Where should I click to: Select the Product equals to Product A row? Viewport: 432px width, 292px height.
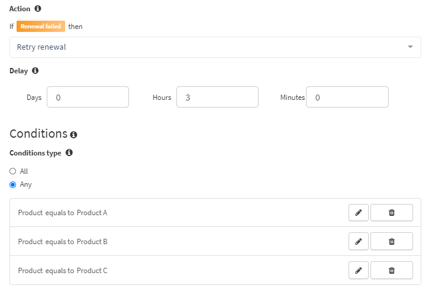215,212
